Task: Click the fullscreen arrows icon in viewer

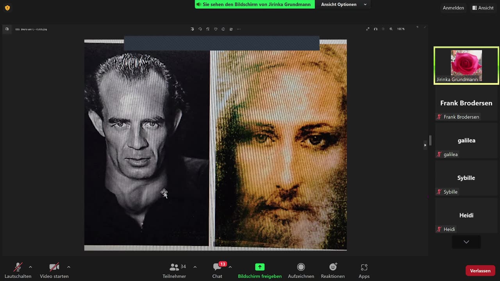Action: click(x=368, y=29)
